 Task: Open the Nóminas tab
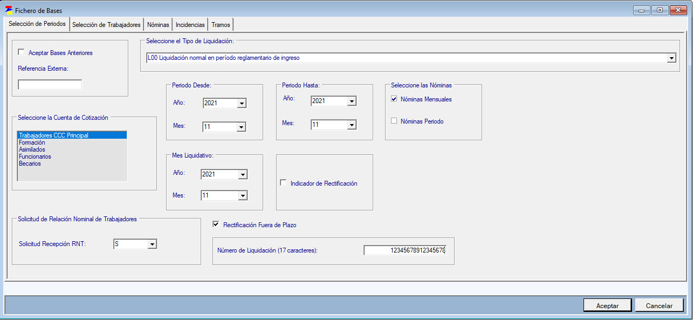click(x=158, y=25)
